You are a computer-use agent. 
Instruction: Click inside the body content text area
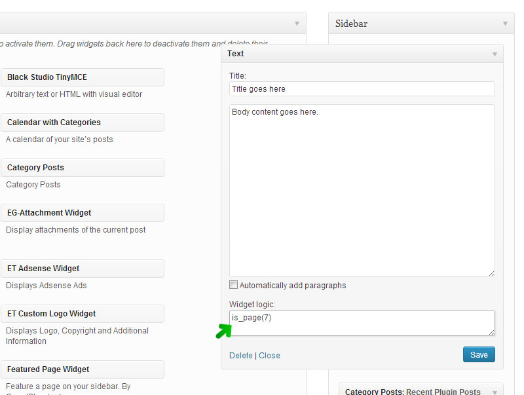[x=362, y=190]
